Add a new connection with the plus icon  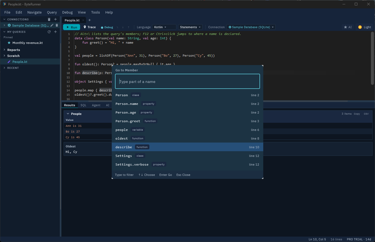[55, 19]
